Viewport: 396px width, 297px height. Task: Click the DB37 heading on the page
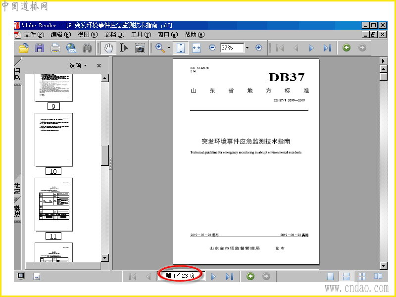[287, 77]
